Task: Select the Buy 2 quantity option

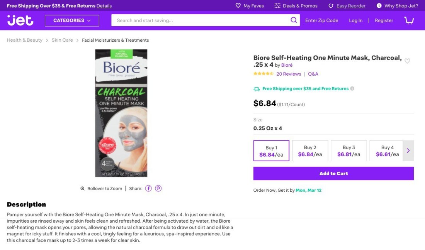Action: [x=310, y=150]
